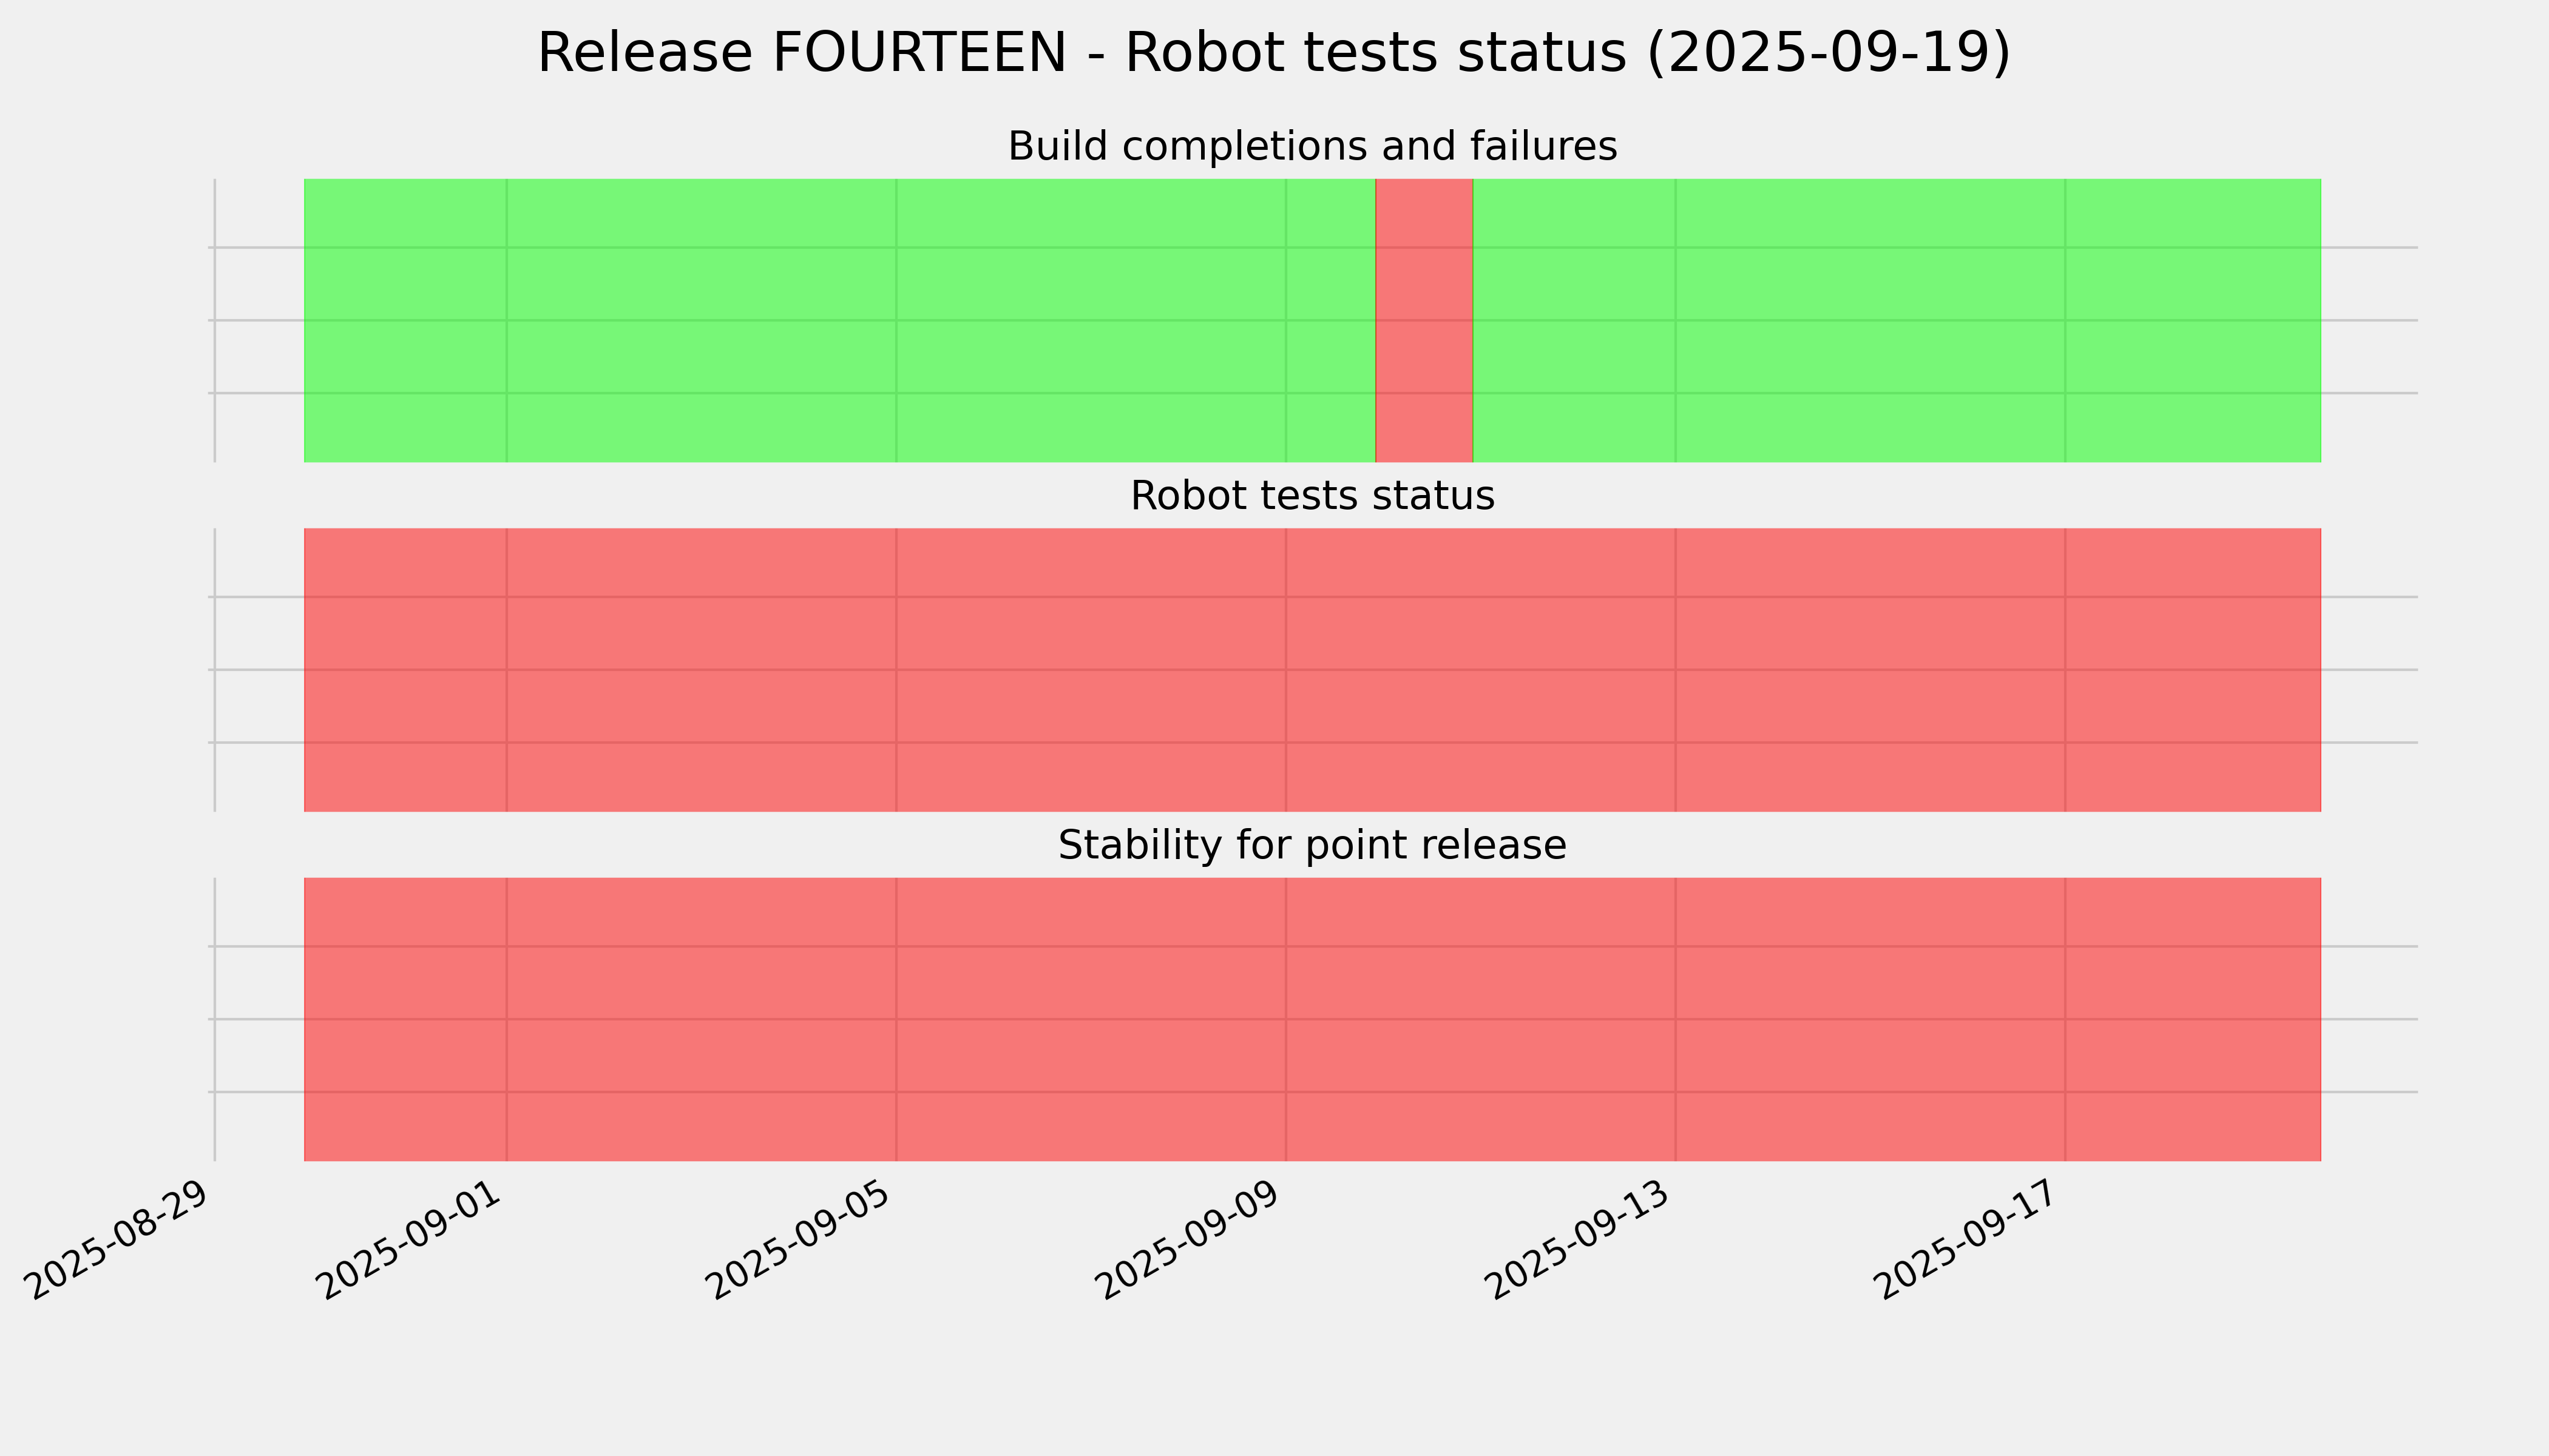2549x1456 pixels.
Task: Click Build chart green area before 2025-09-01 gridline
Action: (x=405, y=320)
